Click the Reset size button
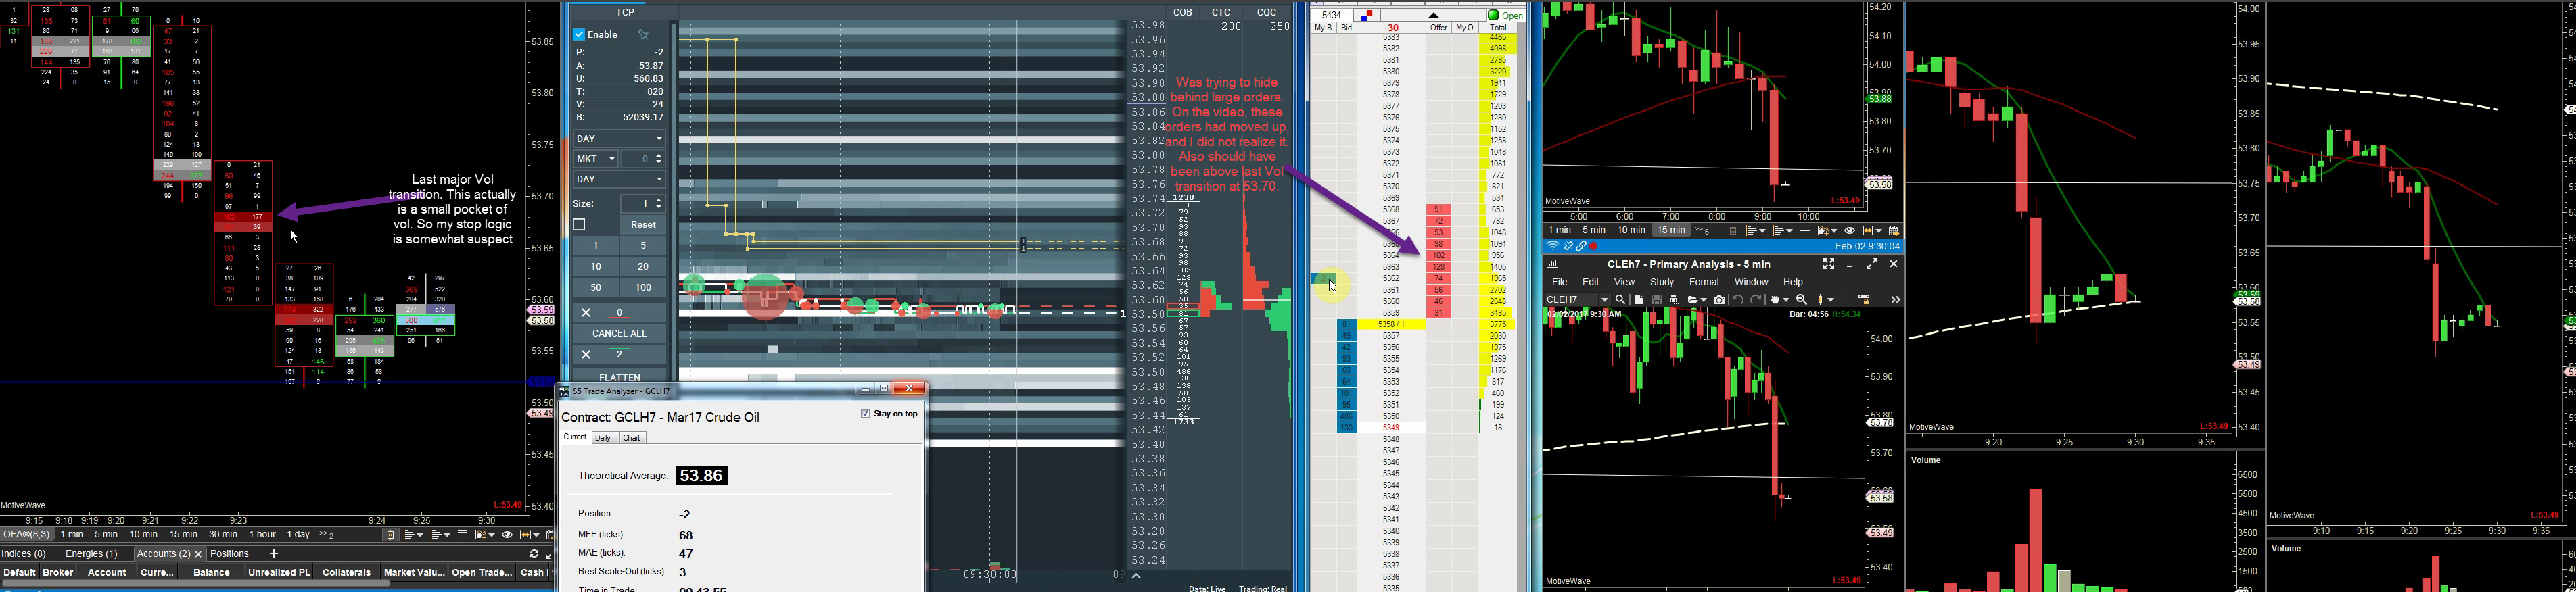2576x592 pixels. click(643, 225)
